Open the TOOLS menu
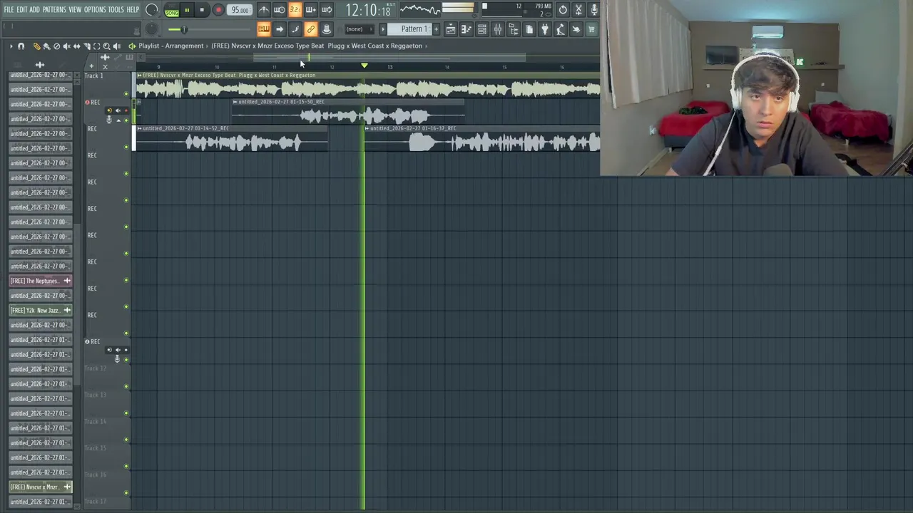 point(116,10)
